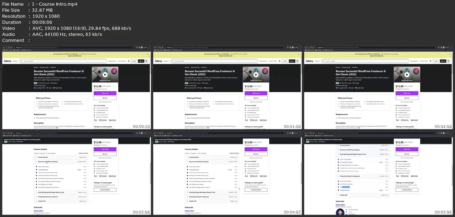
Task: Open Categories menu in 00:00:10 frame
Action: pos(16,61)
